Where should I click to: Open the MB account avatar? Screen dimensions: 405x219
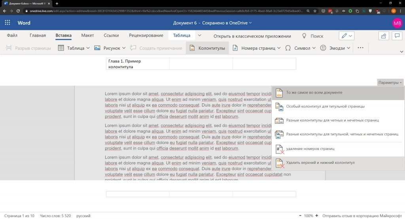pyautogui.click(x=397, y=23)
